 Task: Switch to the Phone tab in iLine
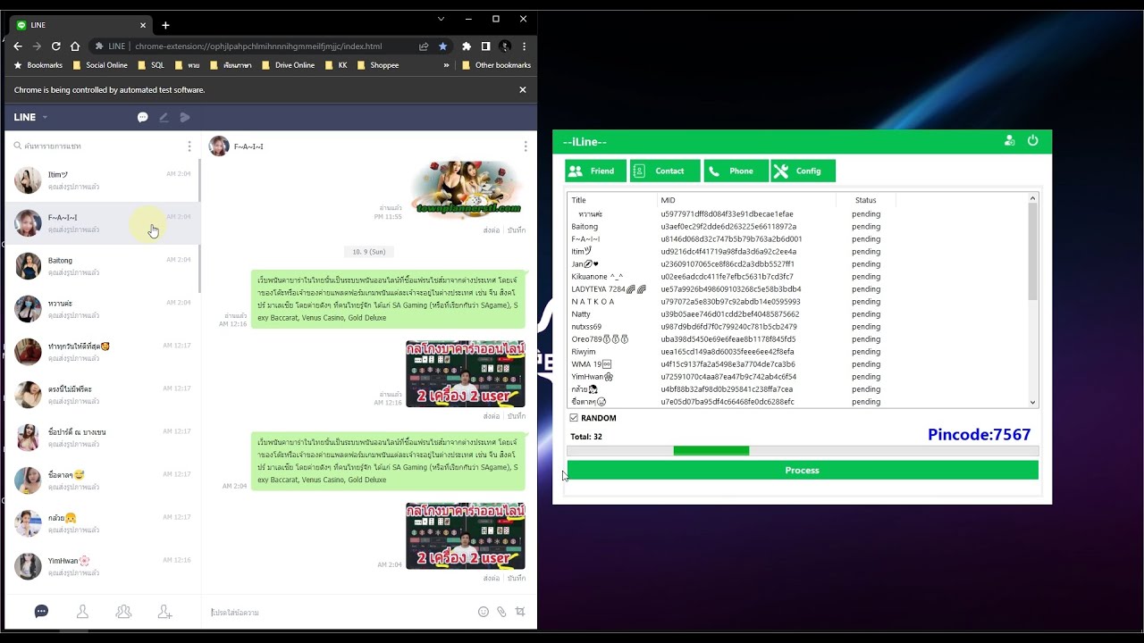(736, 171)
